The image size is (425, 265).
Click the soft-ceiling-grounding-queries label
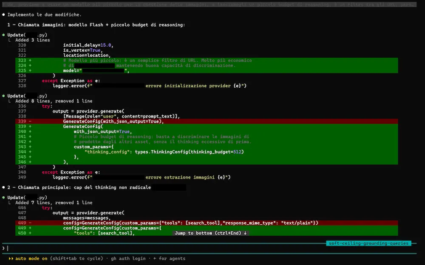pos(368,243)
